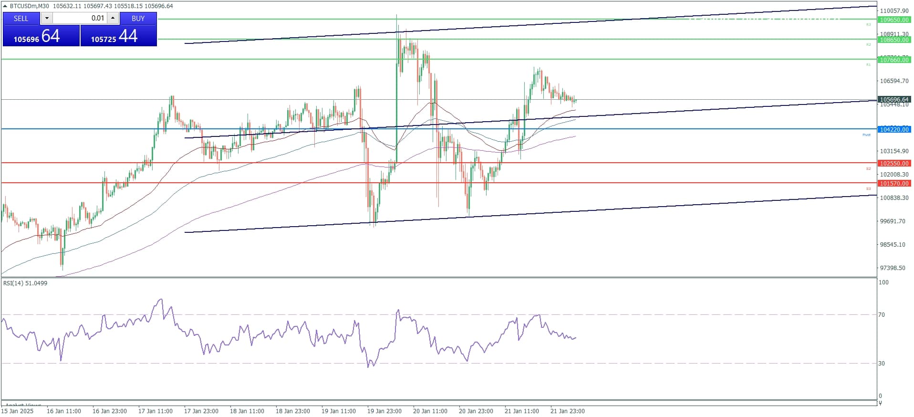914x417 pixels.
Task: Click the 102008.30 price scale value
Action: [x=894, y=175]
